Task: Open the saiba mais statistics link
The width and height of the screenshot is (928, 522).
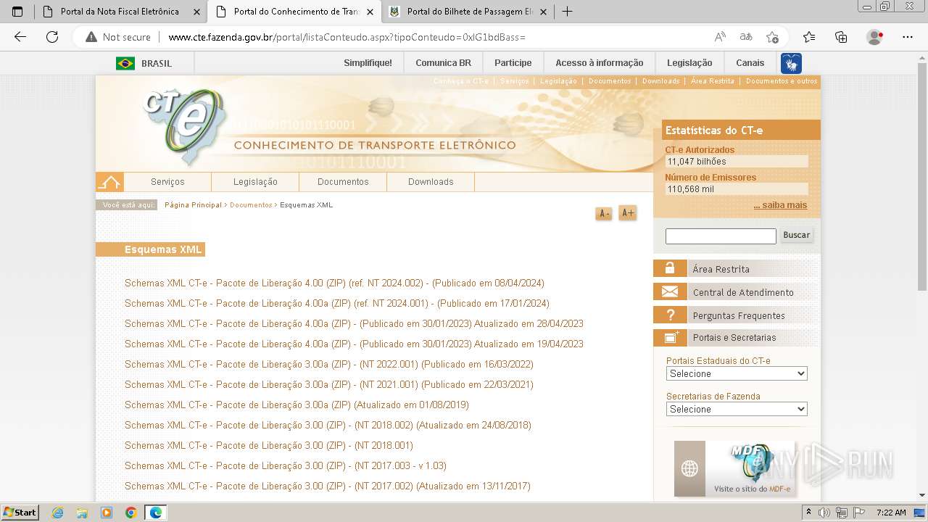Action: [x=780, y=205]
